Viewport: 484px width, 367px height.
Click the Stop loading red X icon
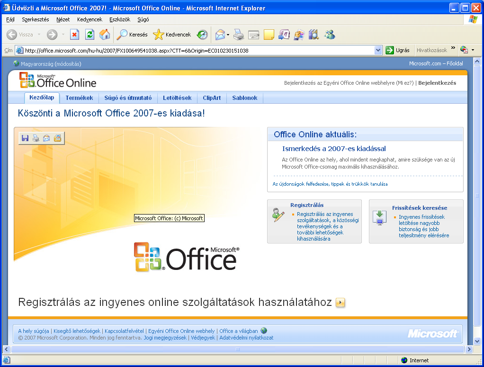[74, 35]
